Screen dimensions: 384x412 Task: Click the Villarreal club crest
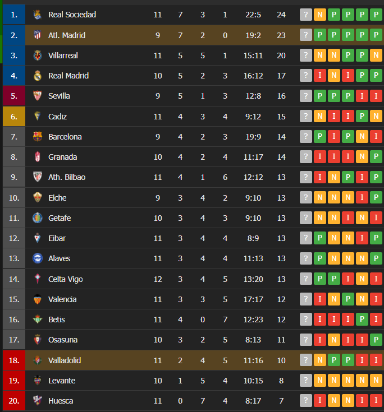38,55
